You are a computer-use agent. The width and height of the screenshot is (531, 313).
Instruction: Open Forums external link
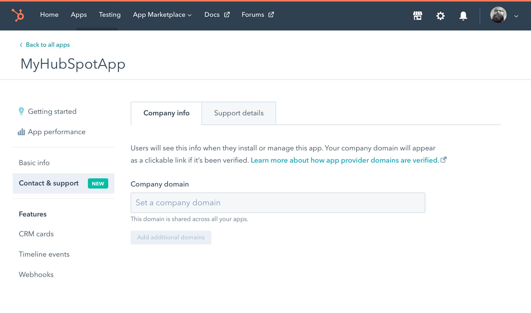click(x=258, y=15)
